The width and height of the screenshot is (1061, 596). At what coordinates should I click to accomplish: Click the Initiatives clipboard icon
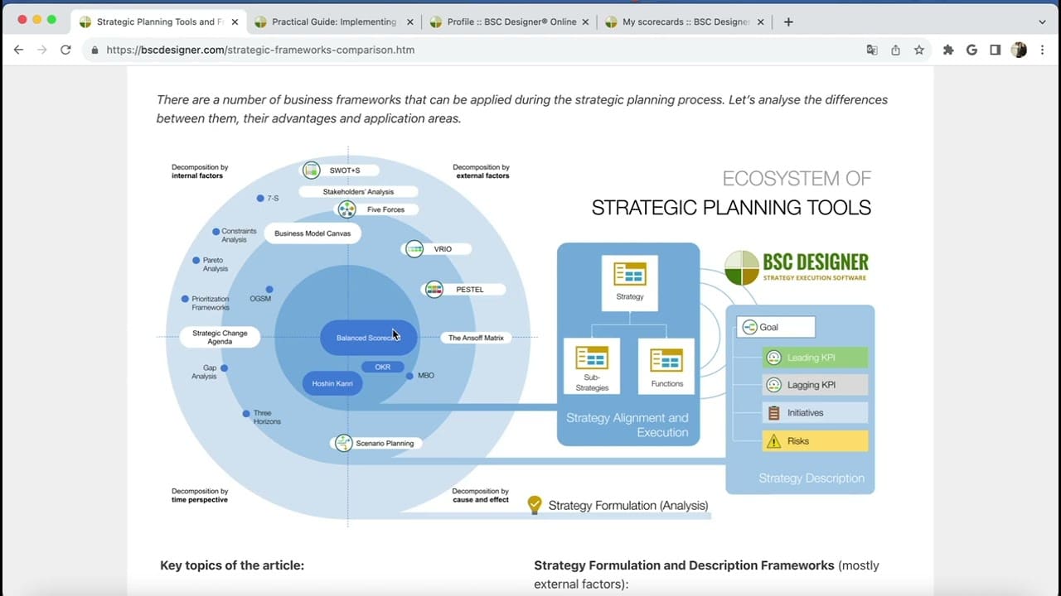pyautogui.click(x=773, y=412)
